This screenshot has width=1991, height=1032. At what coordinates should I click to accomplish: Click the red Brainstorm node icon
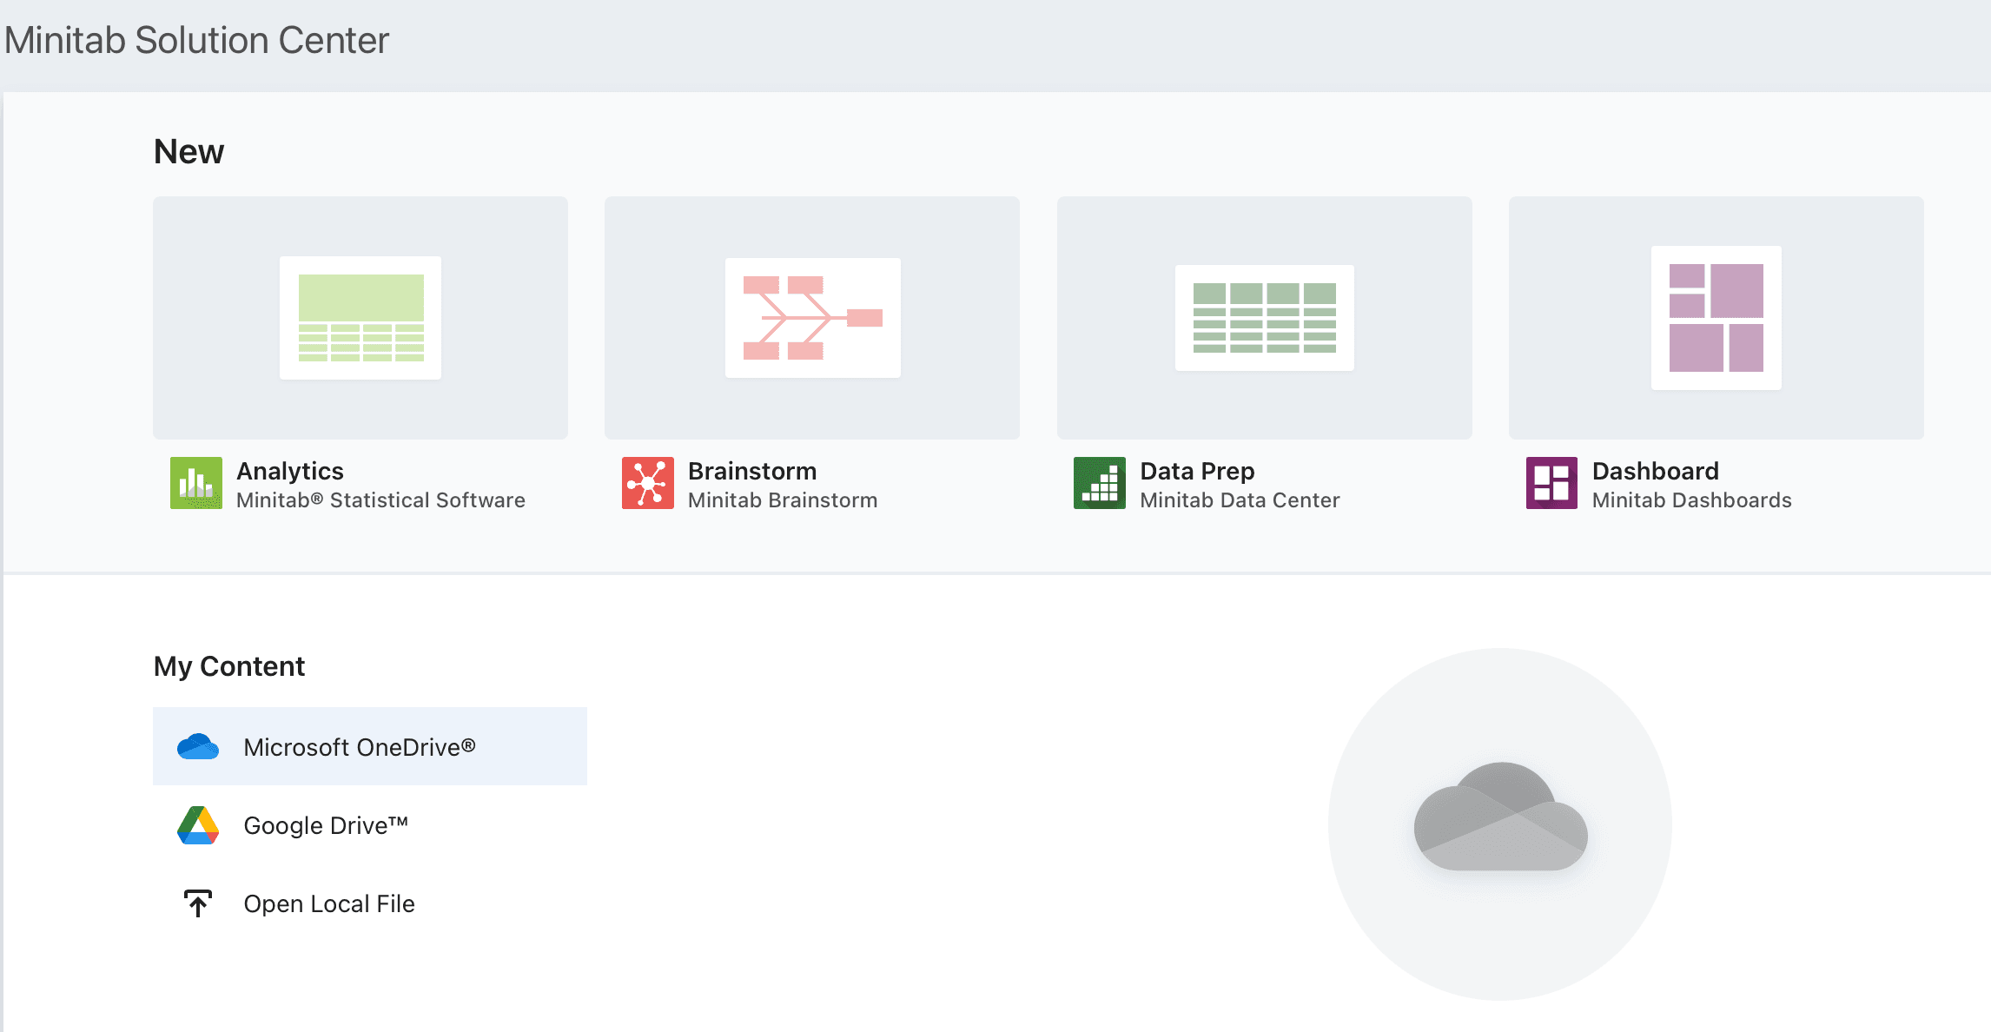647,483
